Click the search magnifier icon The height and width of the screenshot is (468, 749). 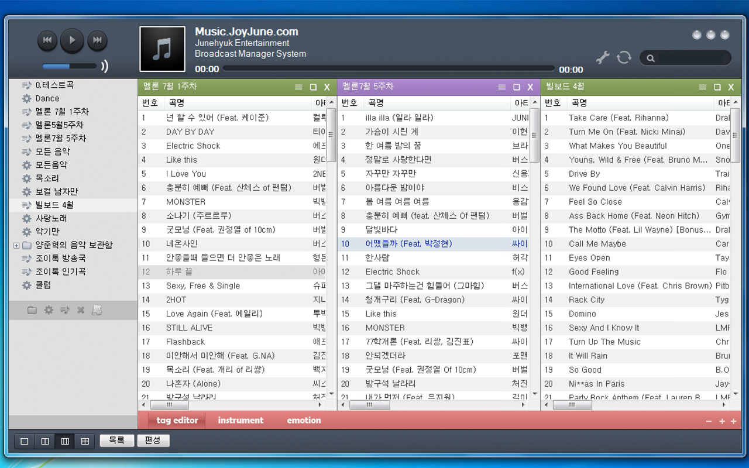click(651, 58)
